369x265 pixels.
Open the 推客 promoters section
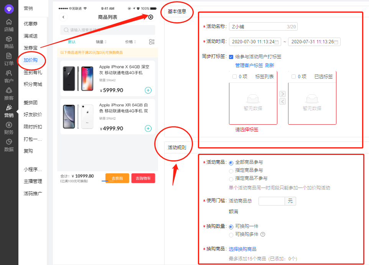(x=9, y=94)
